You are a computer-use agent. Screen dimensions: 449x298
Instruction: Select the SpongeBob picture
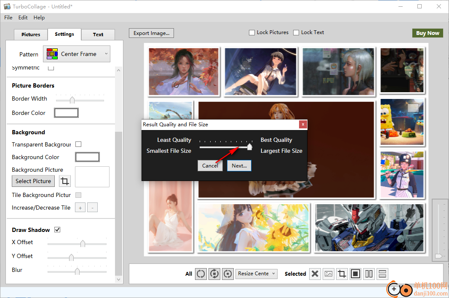(402, 122)
